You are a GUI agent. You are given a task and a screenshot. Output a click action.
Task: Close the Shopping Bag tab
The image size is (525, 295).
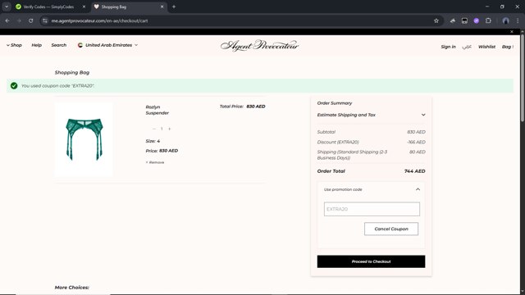[x=162, y=7]
